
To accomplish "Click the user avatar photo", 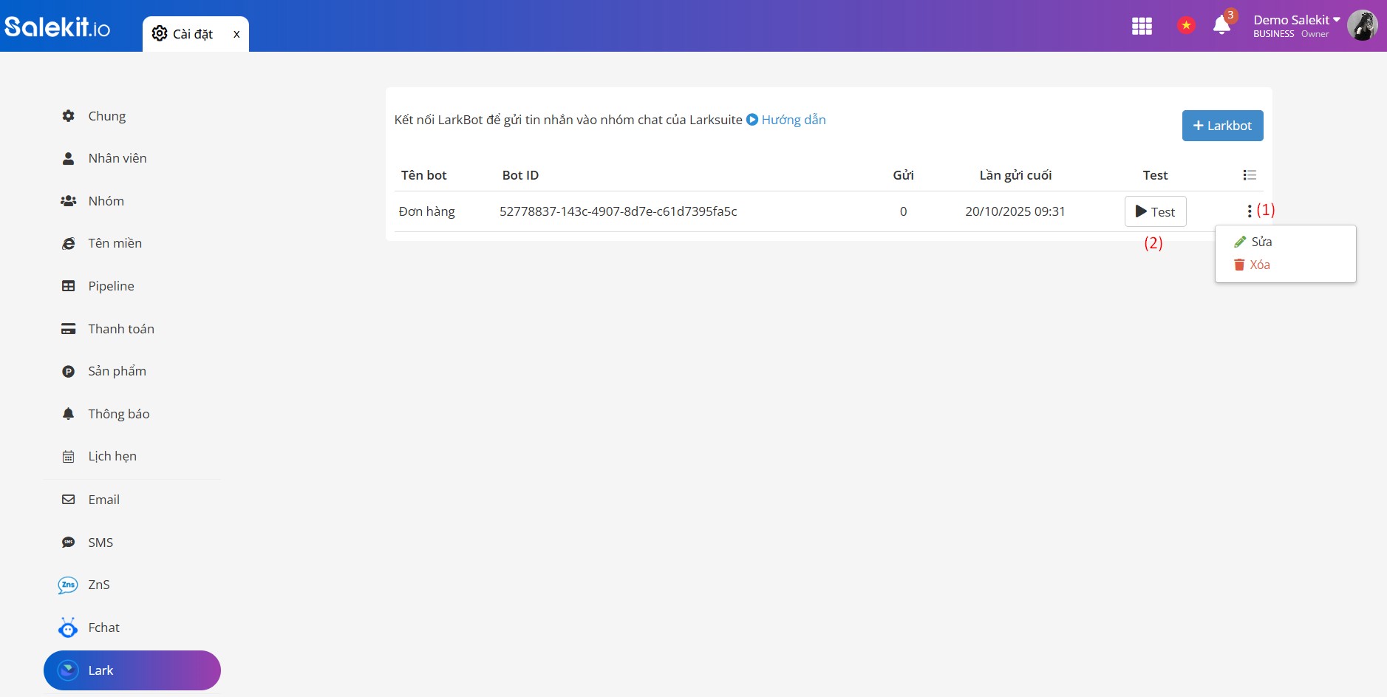I will pyautogui.click(x=1361, y=26).
